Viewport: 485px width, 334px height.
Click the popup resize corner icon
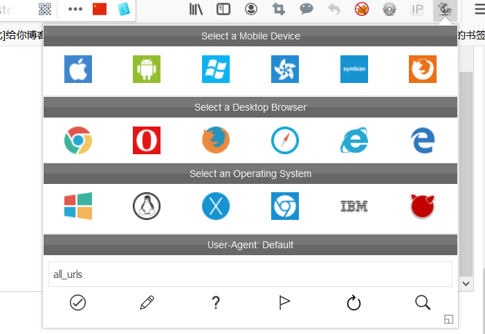click(448, 319)
